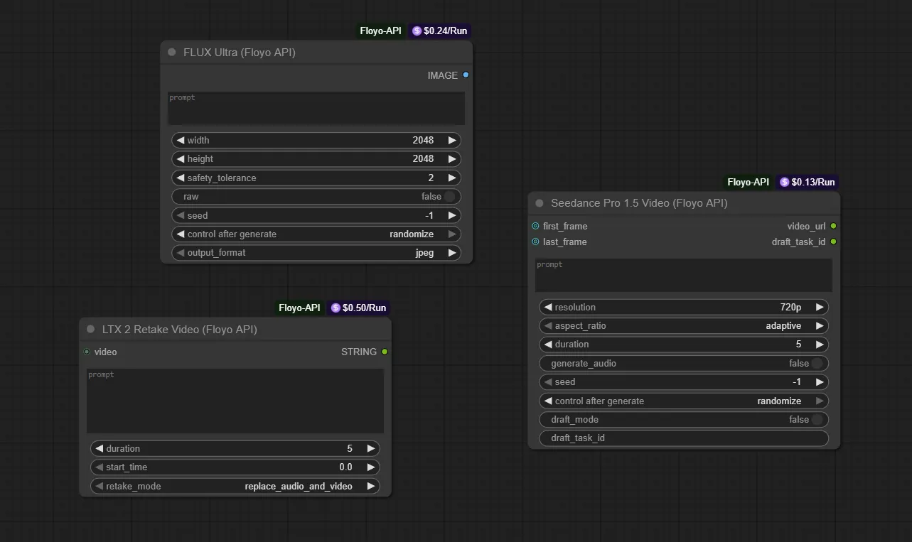Click the $0.13/Run price badge
912x542 pixels.
point(807,182)
